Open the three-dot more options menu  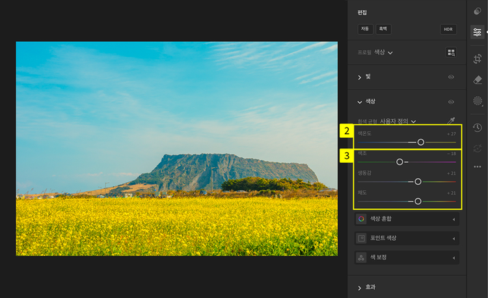point(478,167)
